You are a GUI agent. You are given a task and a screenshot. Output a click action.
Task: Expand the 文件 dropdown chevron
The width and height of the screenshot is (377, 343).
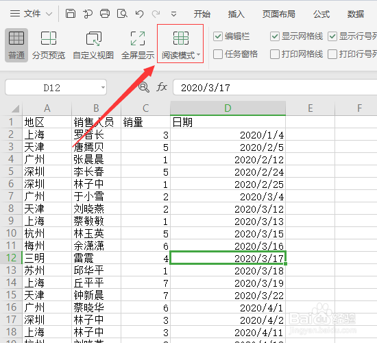tap(49, 14)
